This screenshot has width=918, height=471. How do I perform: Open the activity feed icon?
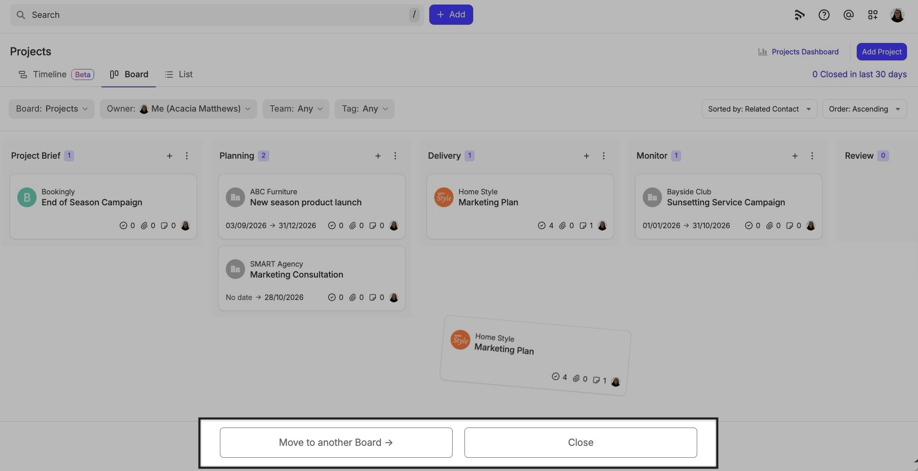tap(799, 15)
